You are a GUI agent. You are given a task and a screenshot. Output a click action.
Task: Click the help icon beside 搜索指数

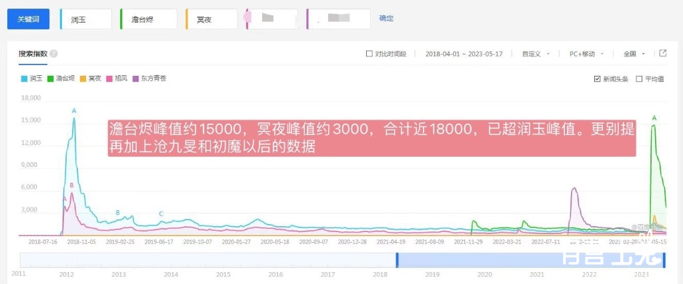click(53, 54)
